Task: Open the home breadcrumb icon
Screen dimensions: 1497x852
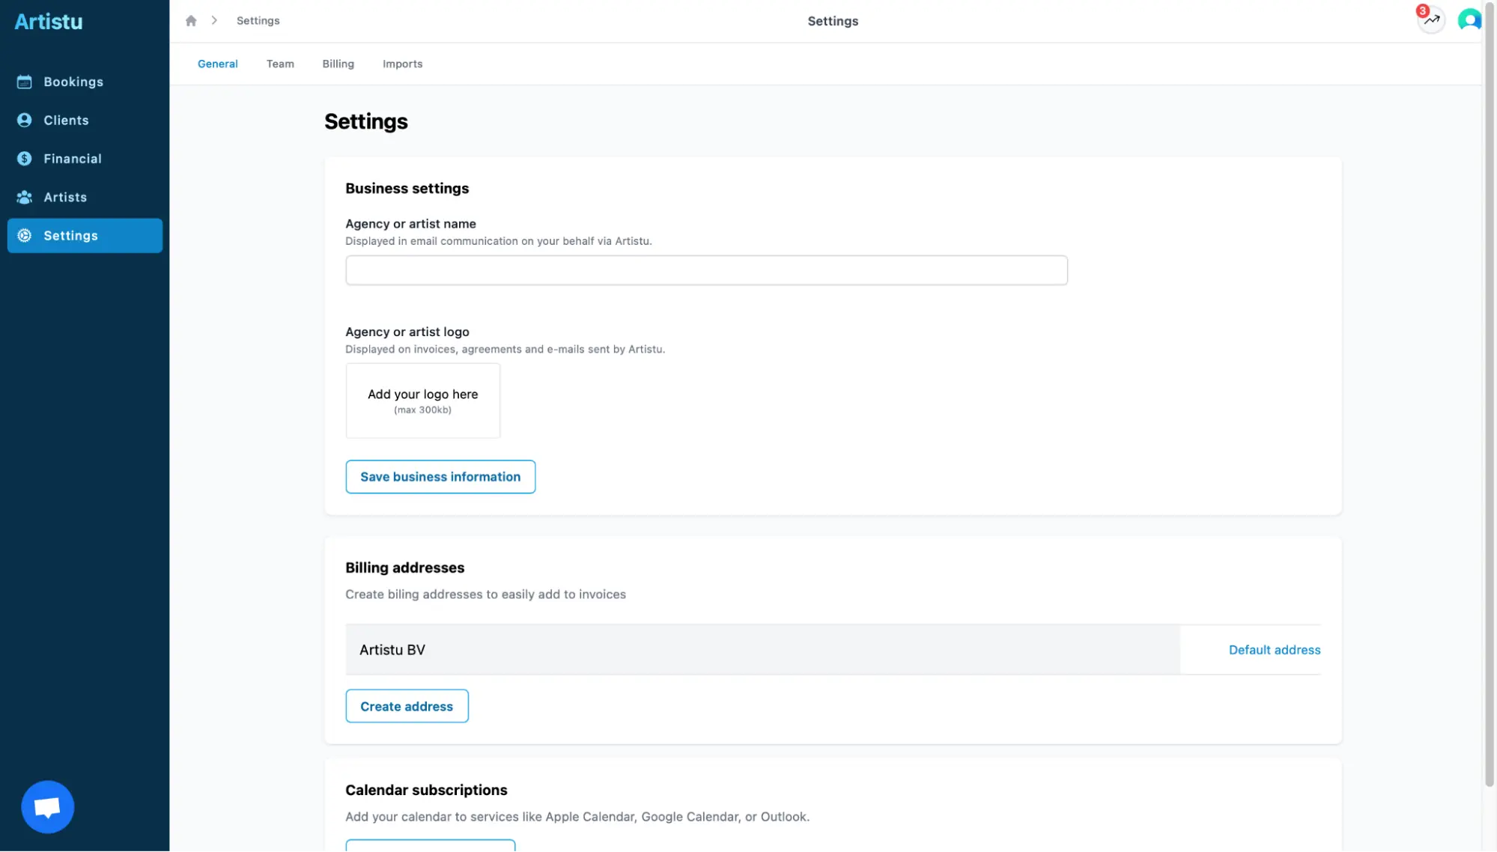Action: (x=191, y=20)
